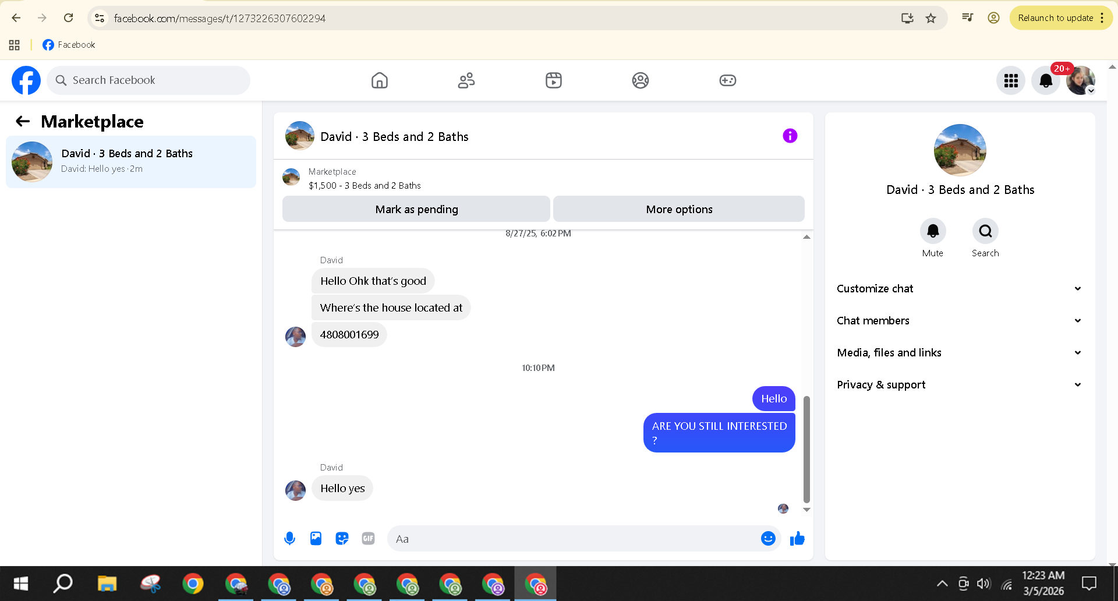Screen dimensions: 1118x601
Task: Attach a photo with the image icon
Action: [x=316, y=539]
